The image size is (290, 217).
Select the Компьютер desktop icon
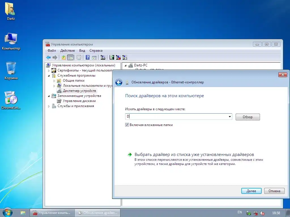11,42
